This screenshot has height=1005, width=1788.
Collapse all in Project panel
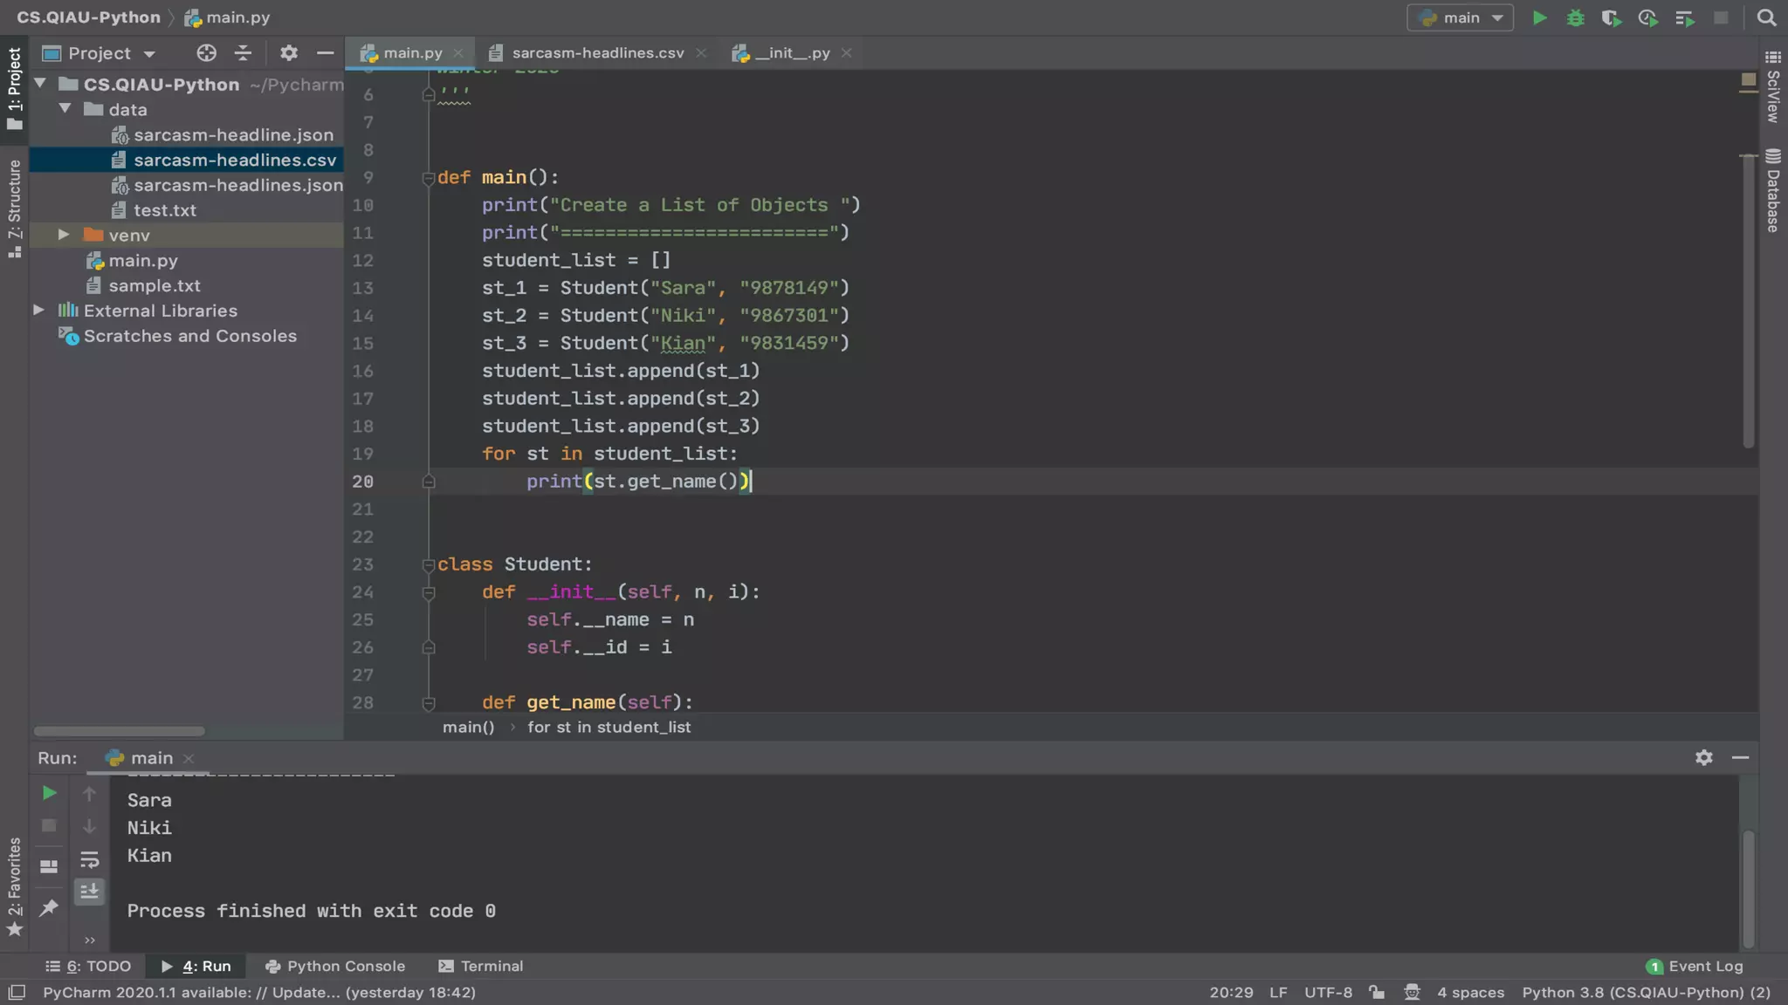[243, 53]
